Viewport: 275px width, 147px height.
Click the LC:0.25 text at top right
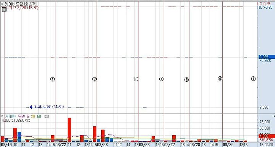(264, 4)
